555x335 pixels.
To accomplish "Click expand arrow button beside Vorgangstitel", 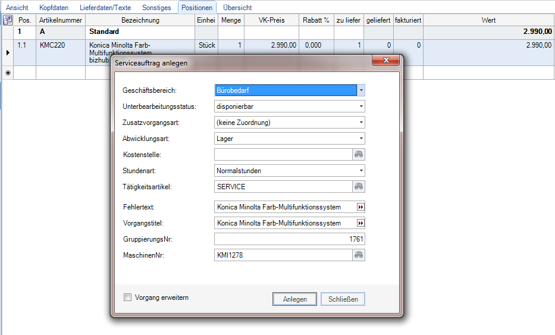I will click(x=360, y=223).
